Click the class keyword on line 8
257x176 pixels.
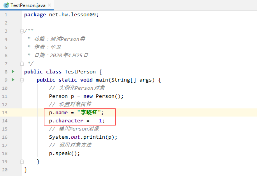point(54,71)
